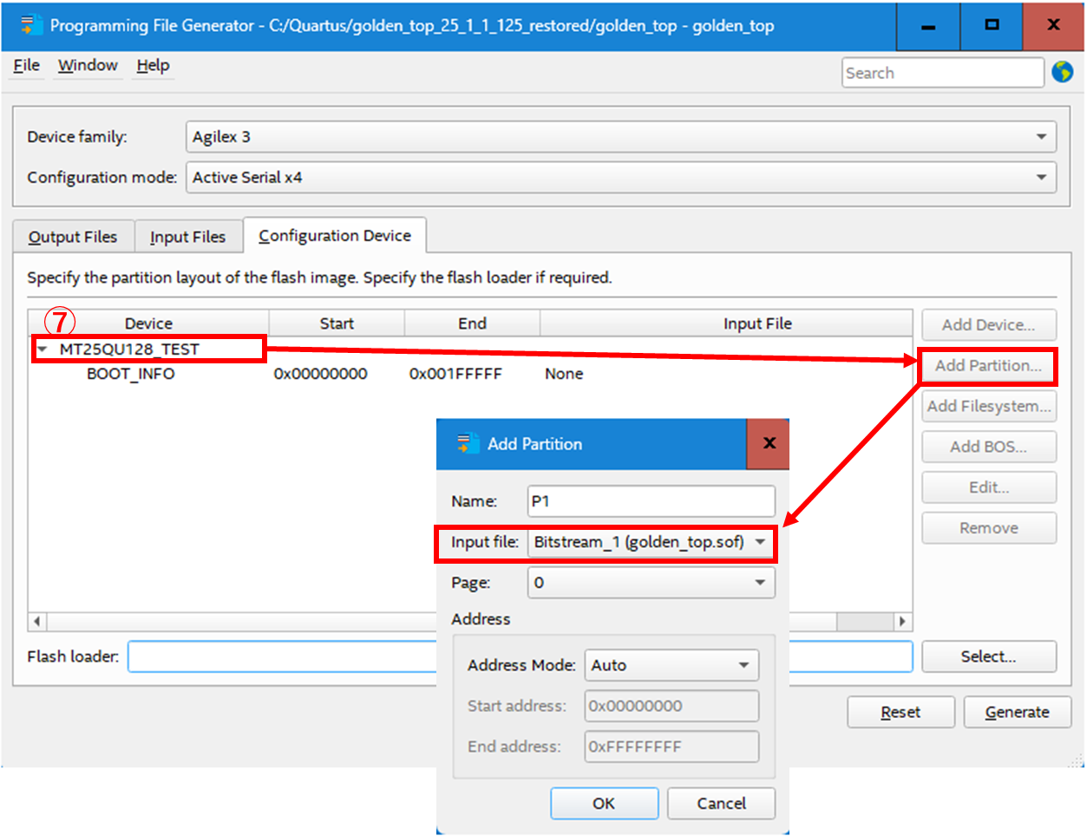Click the globe icon beside the Search box

(x=1062, y=72)
